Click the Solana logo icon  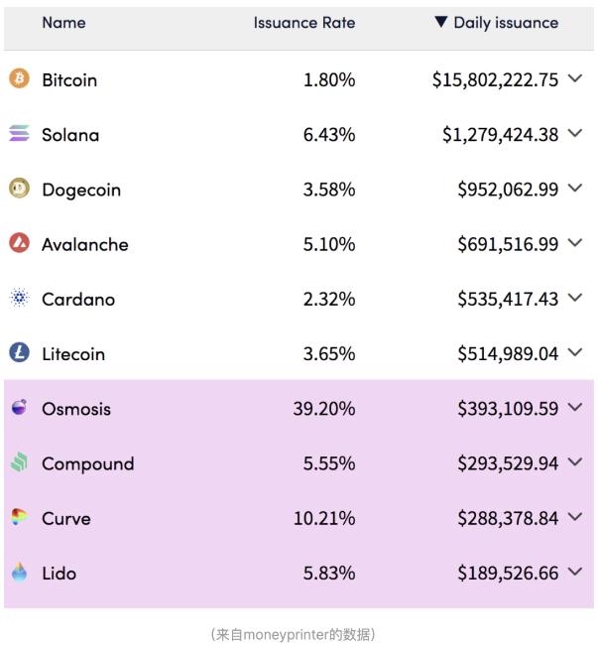pyautogui.click(x=19, y=134)
